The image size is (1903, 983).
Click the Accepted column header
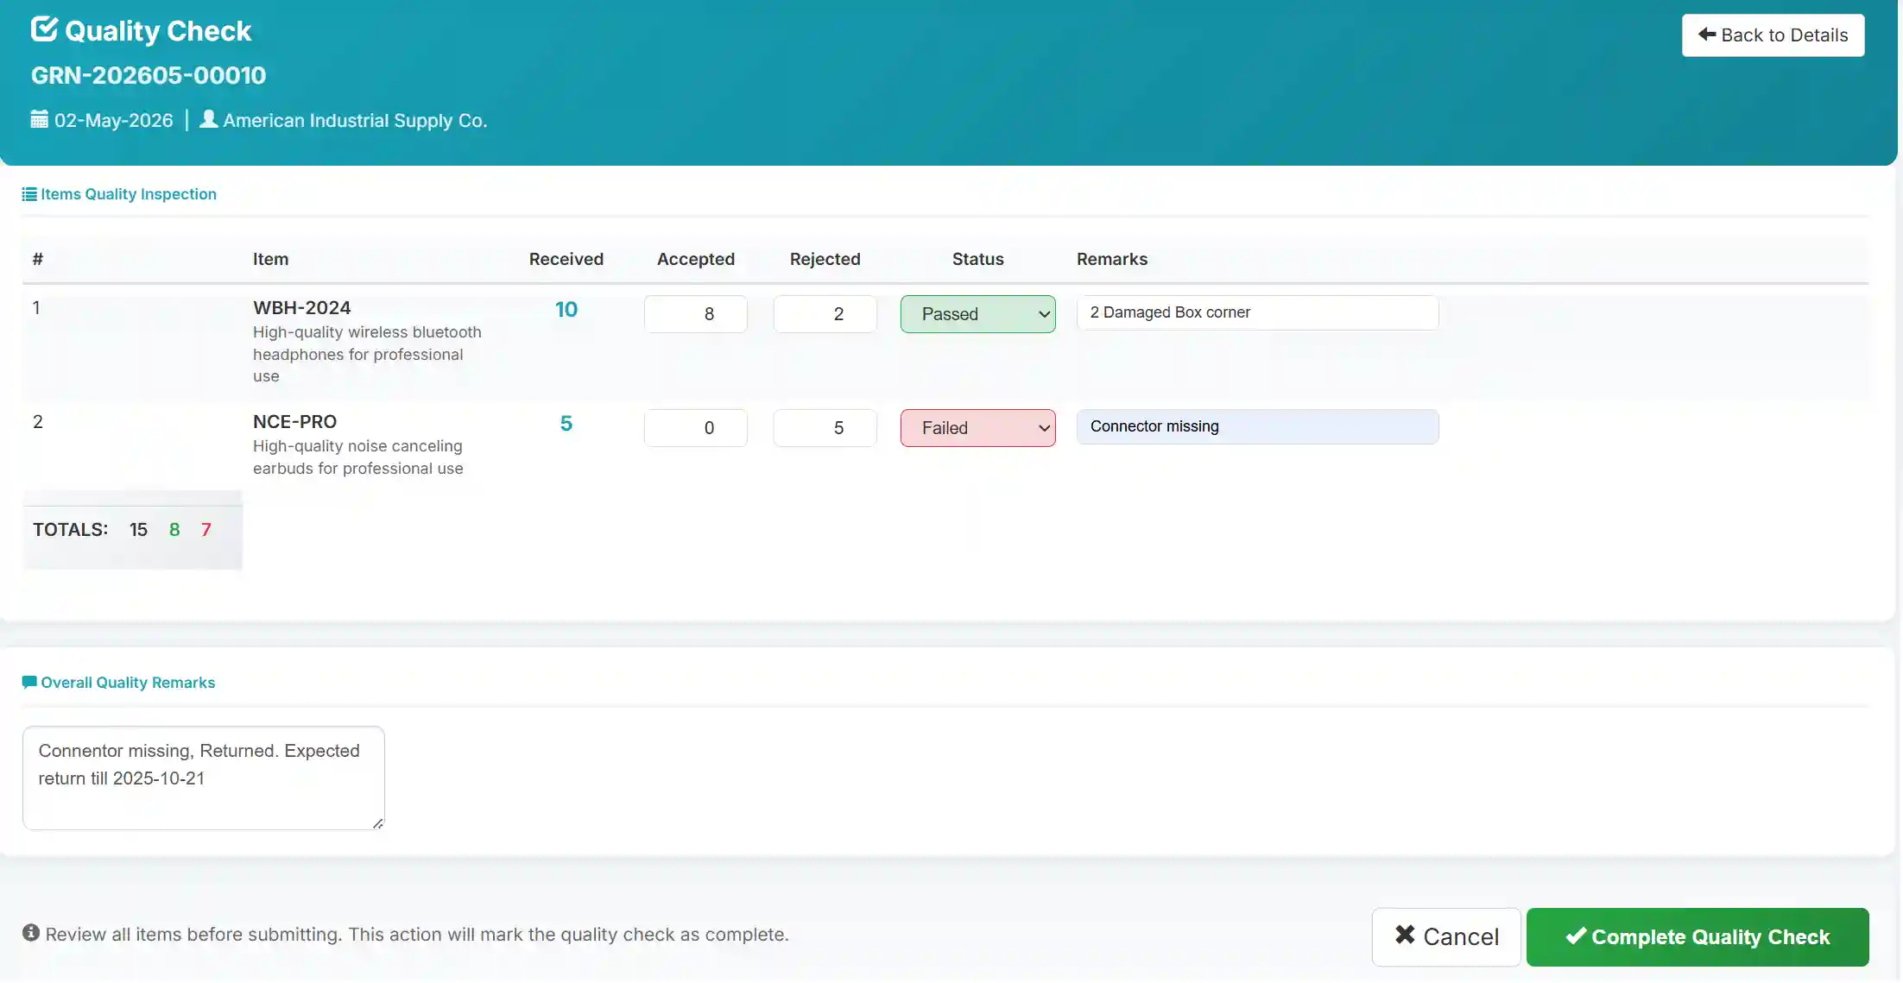pos(696,259)
